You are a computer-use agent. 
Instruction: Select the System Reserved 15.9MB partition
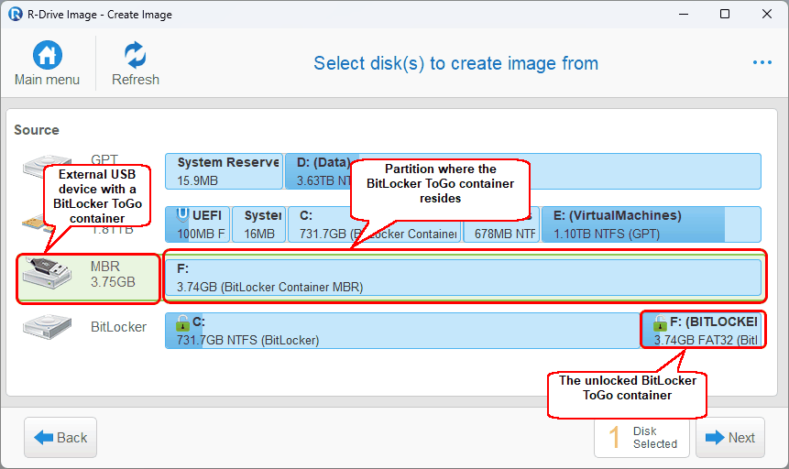(224, 171)
